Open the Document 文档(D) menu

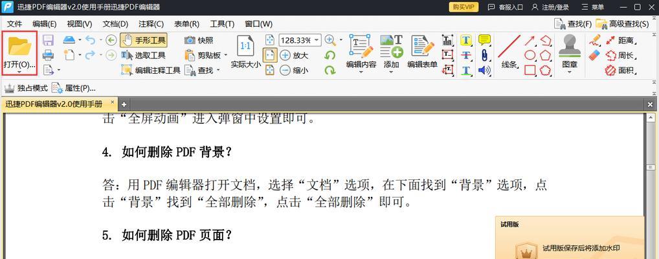pos(116,24)
